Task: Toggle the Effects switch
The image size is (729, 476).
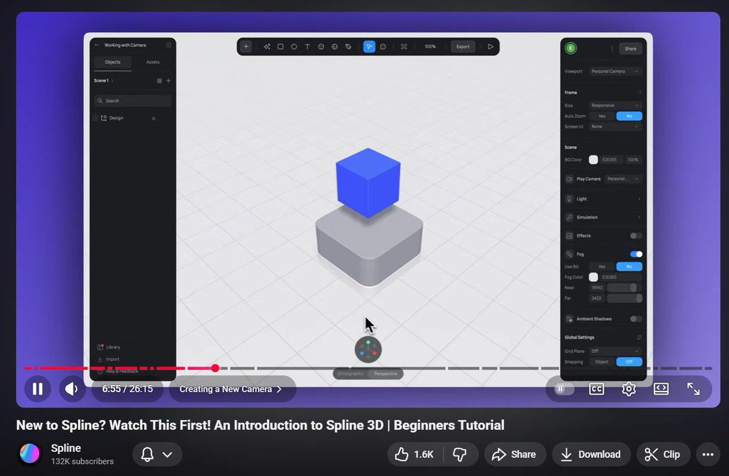Action: (636, 236)
